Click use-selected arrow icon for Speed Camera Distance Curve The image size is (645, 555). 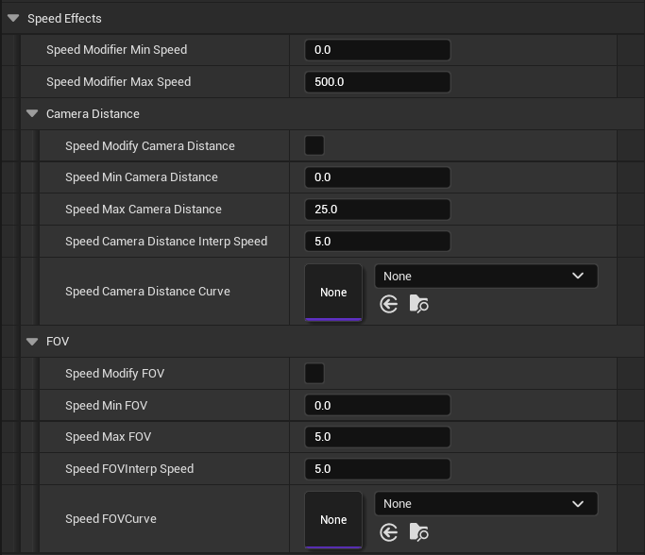pyautogui.click(x=388, y=305)
